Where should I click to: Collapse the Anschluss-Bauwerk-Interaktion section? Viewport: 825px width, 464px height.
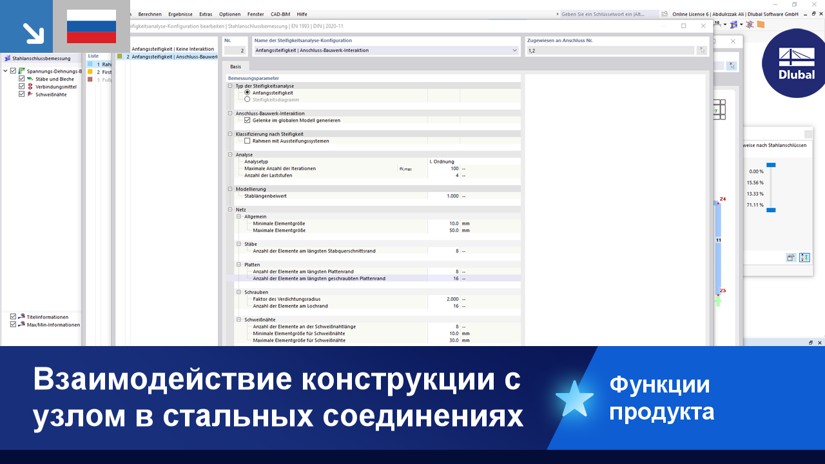(x=230, y=113)
